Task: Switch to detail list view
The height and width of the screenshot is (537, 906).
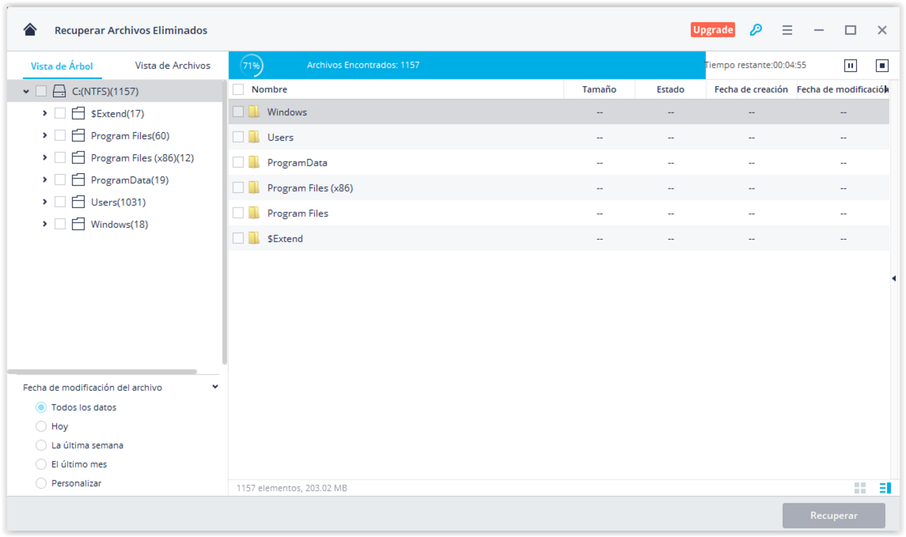Action: 885,488
